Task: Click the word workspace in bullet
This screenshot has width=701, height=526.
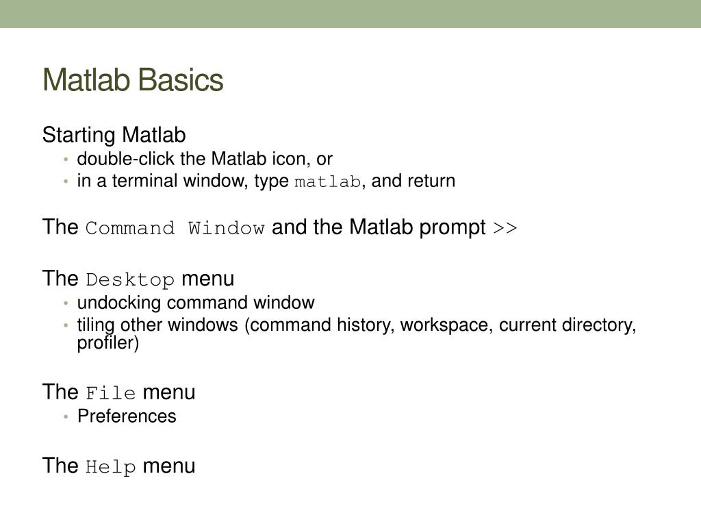Action: [446, 325]
